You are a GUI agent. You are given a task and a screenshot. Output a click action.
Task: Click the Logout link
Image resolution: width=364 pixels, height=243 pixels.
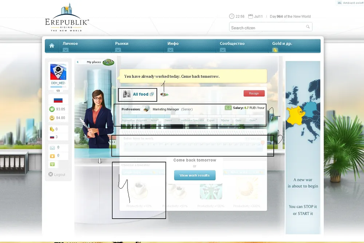point(60,175)
